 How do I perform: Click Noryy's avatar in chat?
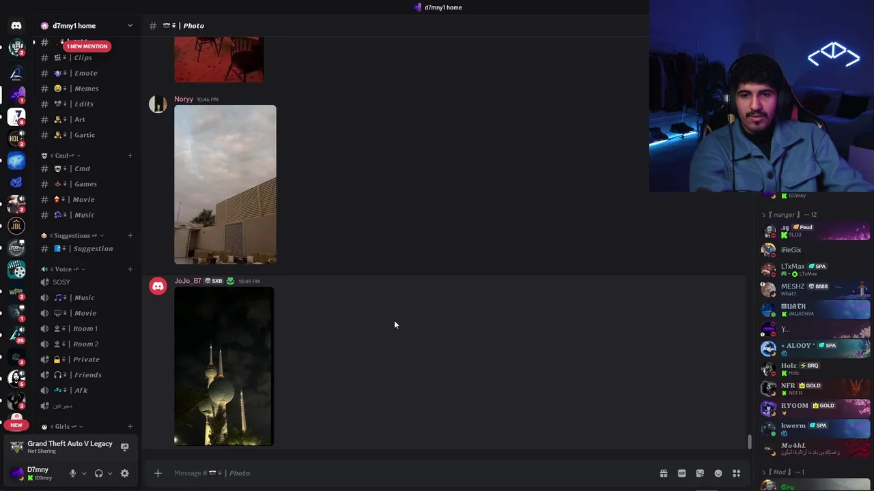158,104
